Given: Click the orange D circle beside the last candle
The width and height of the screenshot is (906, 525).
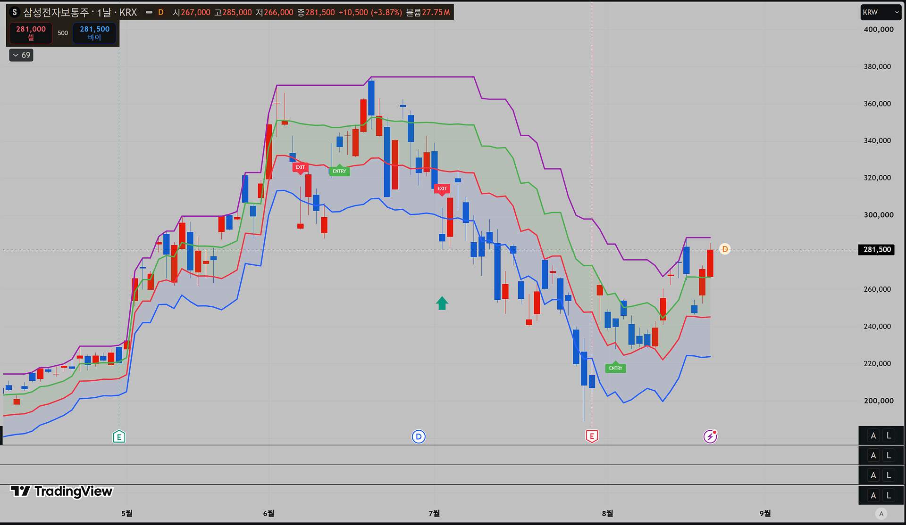Looking at the screenshot, I should coord(725,249).
